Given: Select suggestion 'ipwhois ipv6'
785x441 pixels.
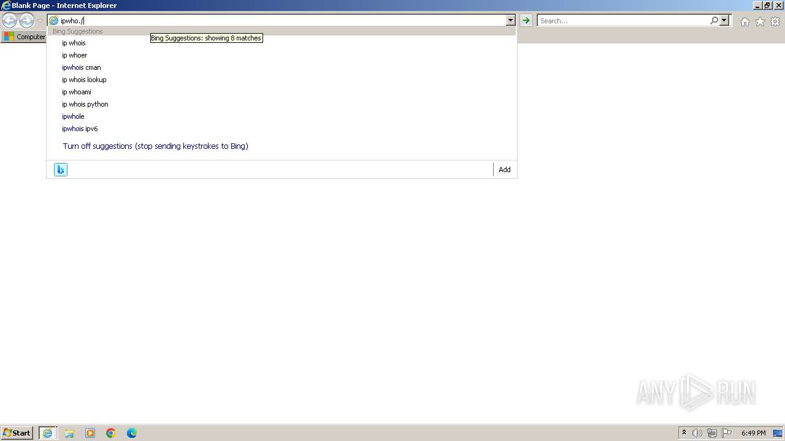Looking at the screenshot, I should point(281,129).
